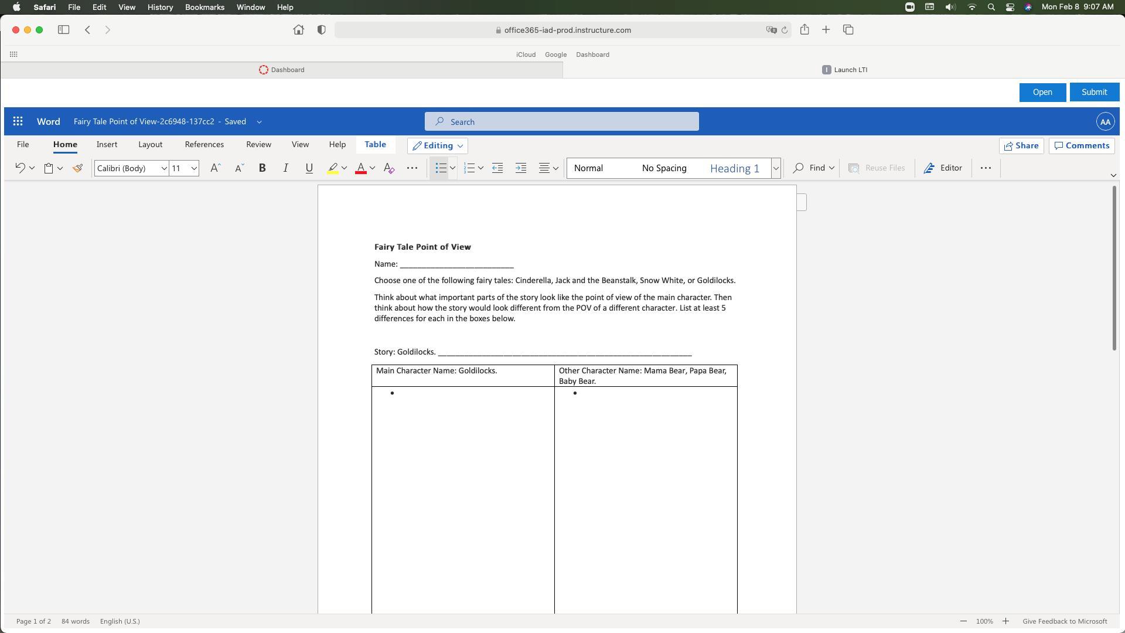This screenshot has width=1125, height=633.
Task: Open the Editor proofing pane
Action: 943,168
